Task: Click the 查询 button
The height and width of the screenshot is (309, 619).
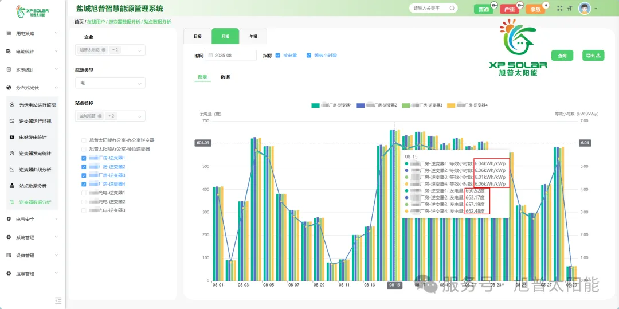Action: (562, 56)
